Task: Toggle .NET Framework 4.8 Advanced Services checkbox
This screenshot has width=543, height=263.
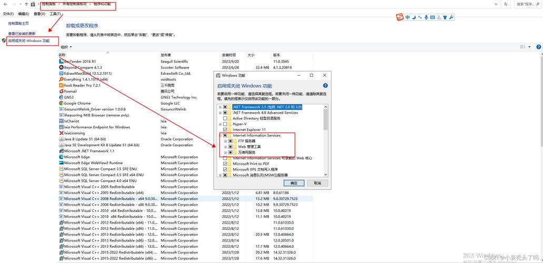Action: coord(225,113)
